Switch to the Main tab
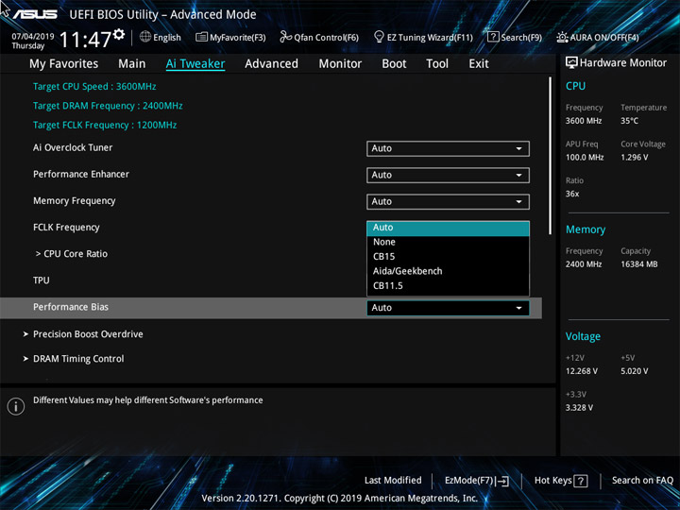The image size is (680, 510). [x=132, y=64]
